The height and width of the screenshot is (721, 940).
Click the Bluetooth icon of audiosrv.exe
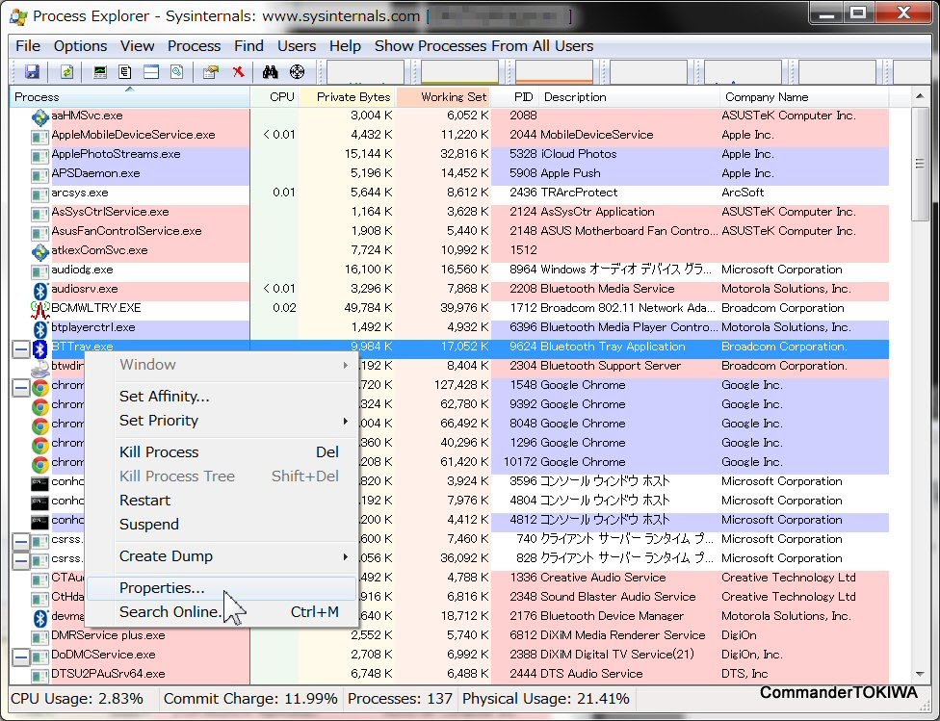tap(40, 291)
